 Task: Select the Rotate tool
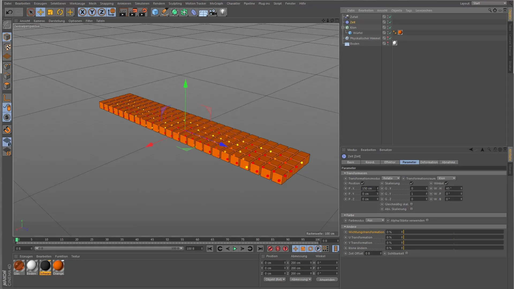click(x=60, y=12)
